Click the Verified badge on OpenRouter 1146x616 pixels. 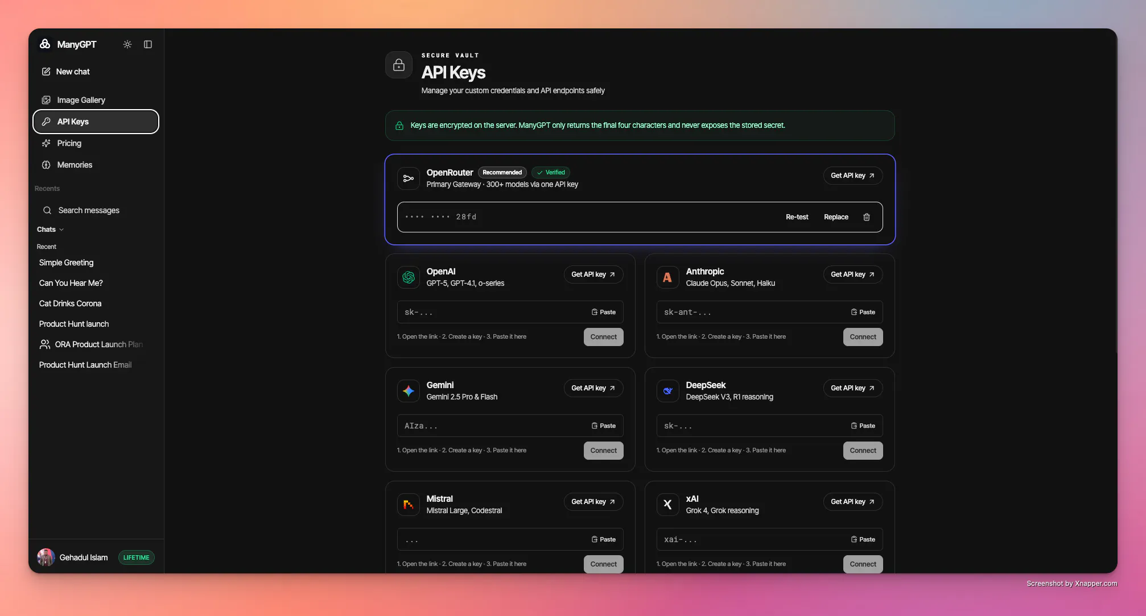pyautogui.click(x=551, y=172)
